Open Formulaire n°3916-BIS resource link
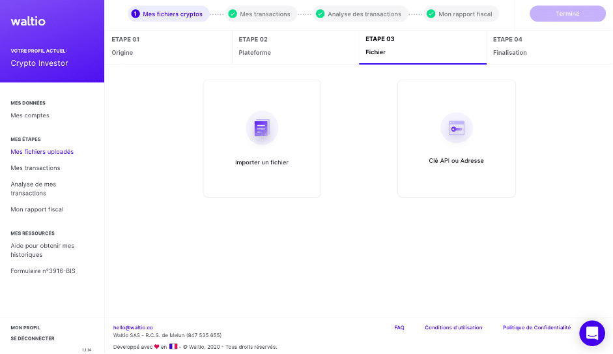 click(43, 271)
